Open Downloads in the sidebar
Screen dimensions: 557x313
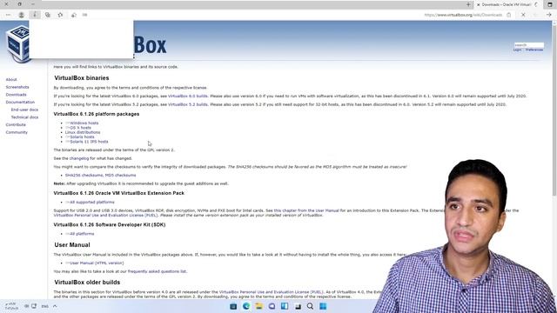(x=16, y=95)
